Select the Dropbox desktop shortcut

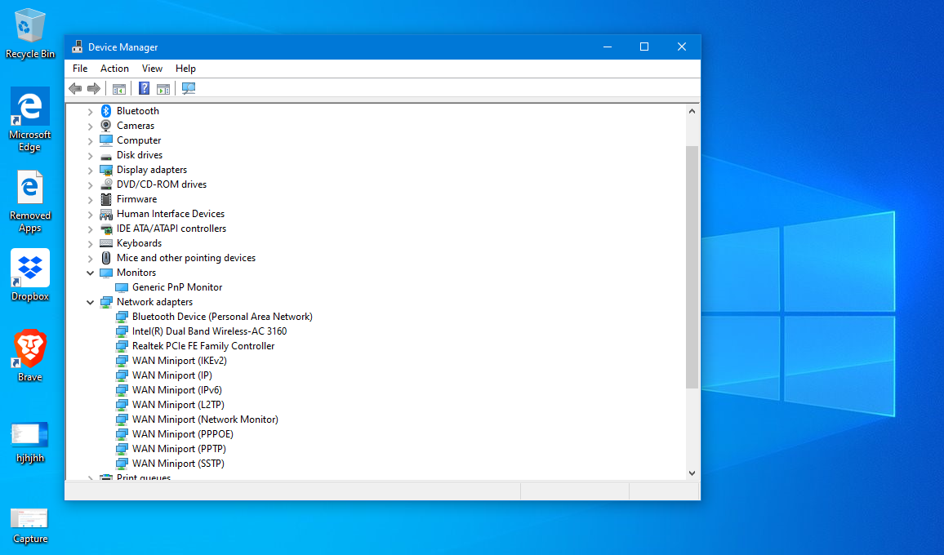(29, 275)
